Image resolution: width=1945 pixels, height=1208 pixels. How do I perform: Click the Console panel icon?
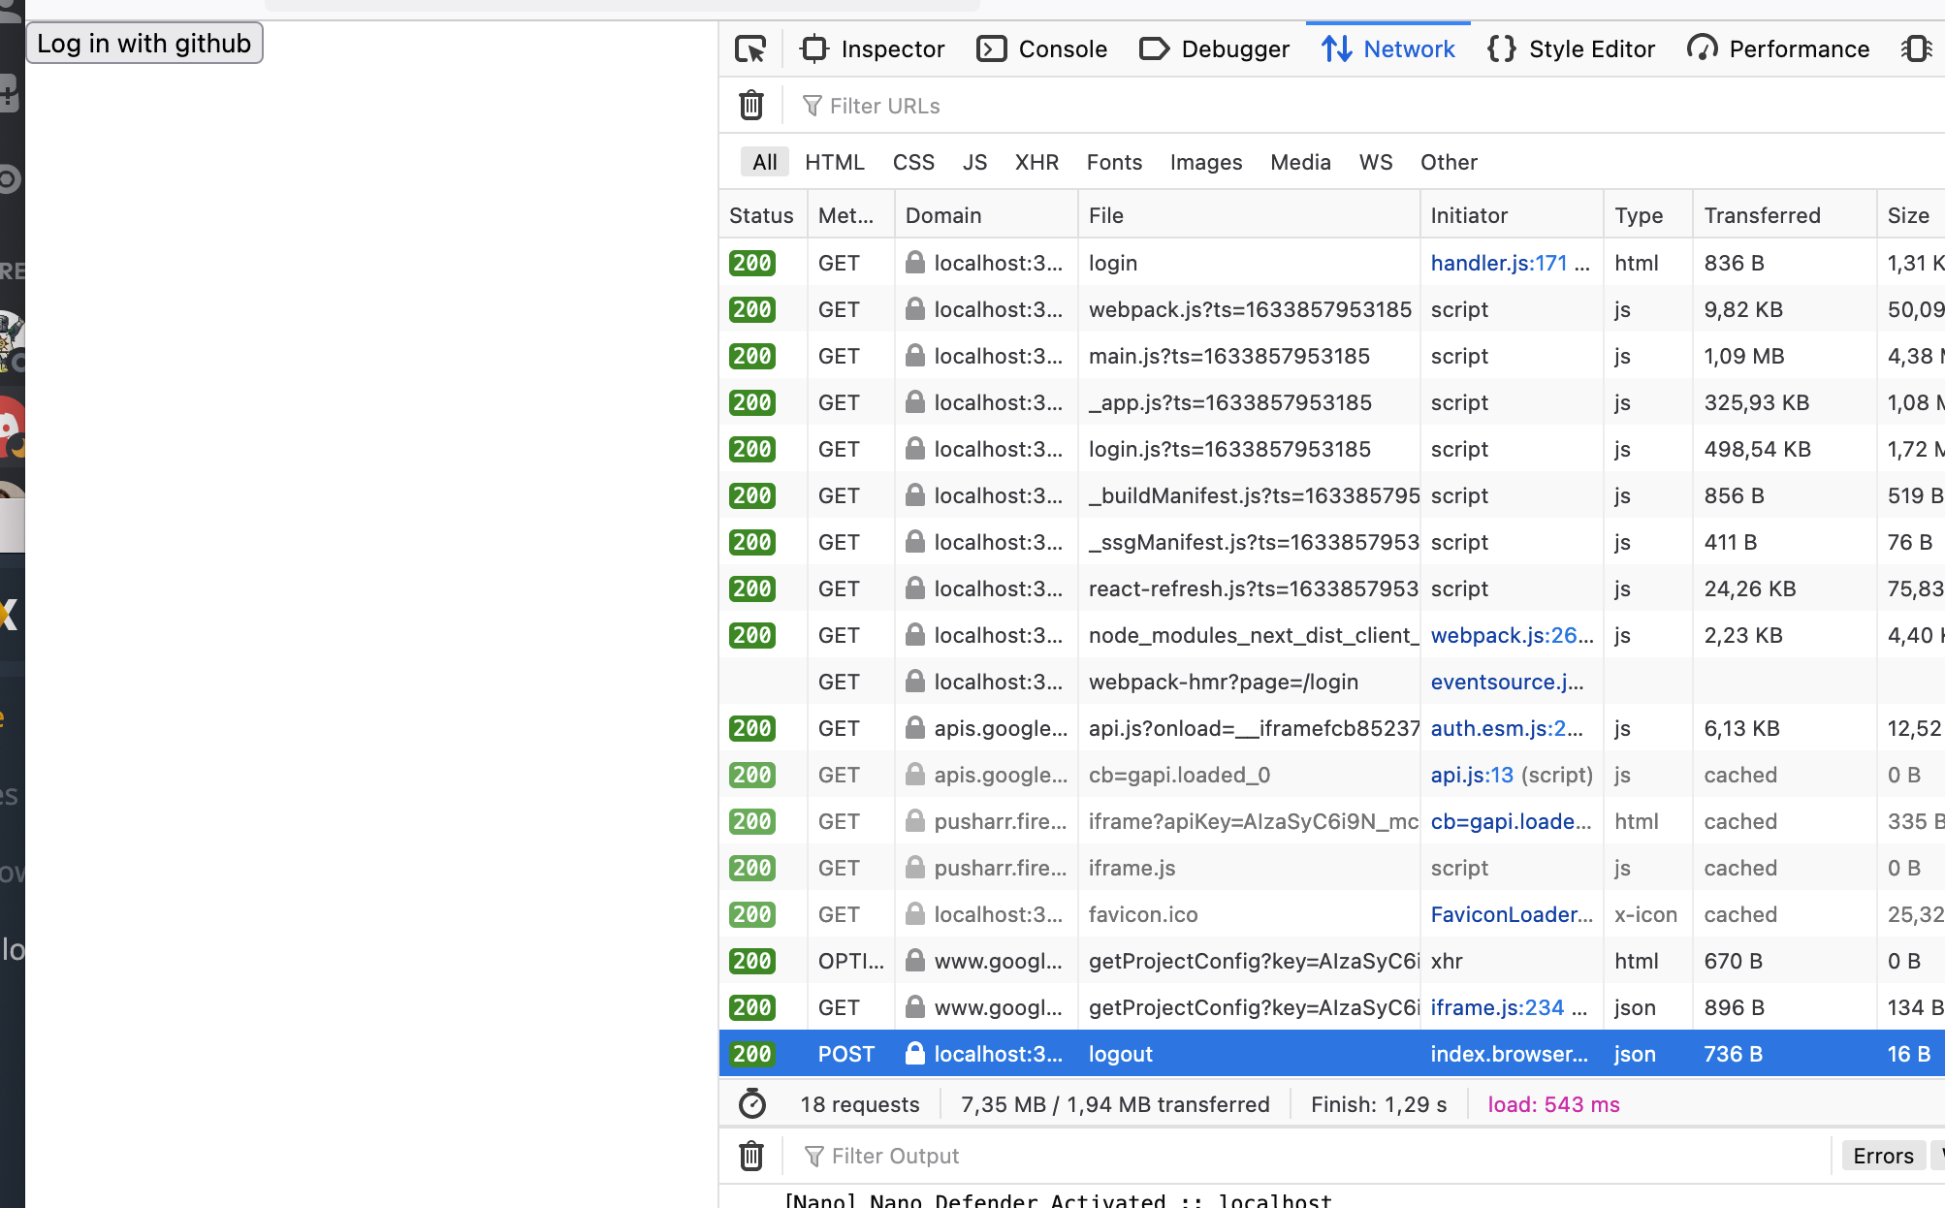tap(991, 48)
